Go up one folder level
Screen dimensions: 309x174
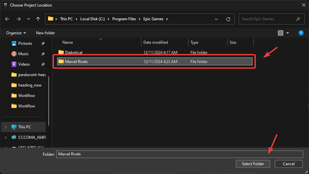(x=38, y=19)
